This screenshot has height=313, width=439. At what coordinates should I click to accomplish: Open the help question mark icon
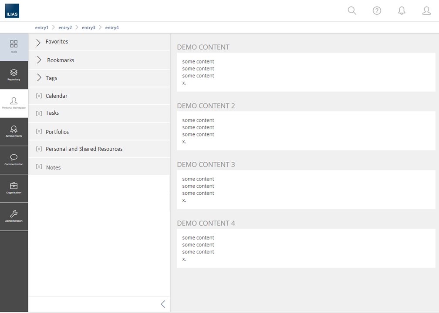377,11
